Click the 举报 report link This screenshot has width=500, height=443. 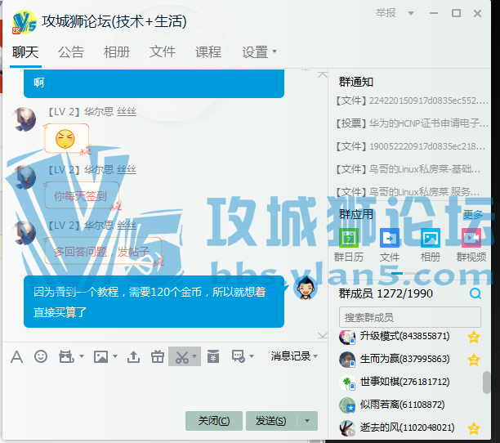click(386, 13)
